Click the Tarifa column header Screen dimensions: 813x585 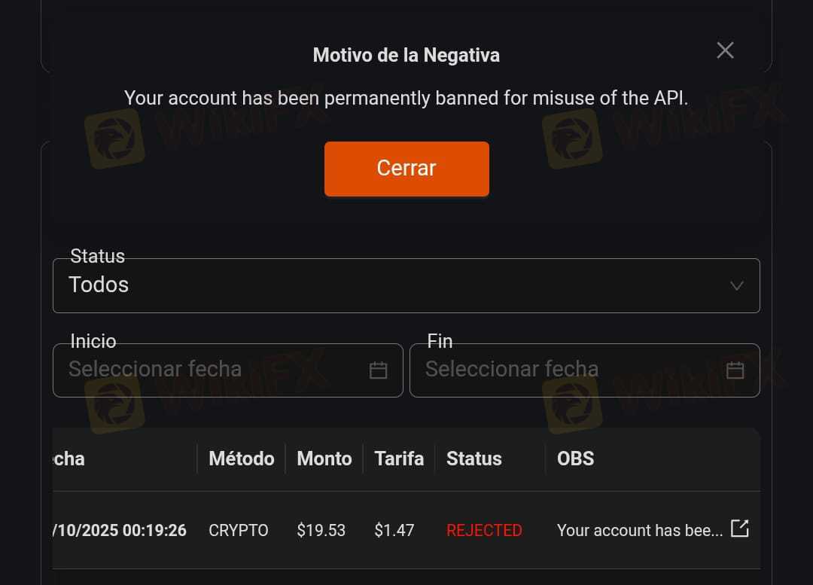[x=399, y=459]
